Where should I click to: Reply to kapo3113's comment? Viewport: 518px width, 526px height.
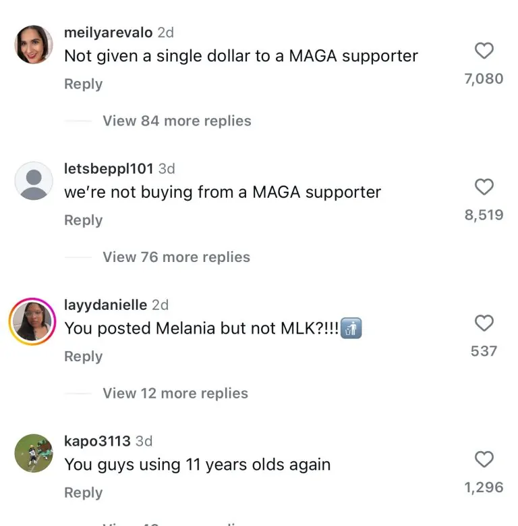pos(83,494)
